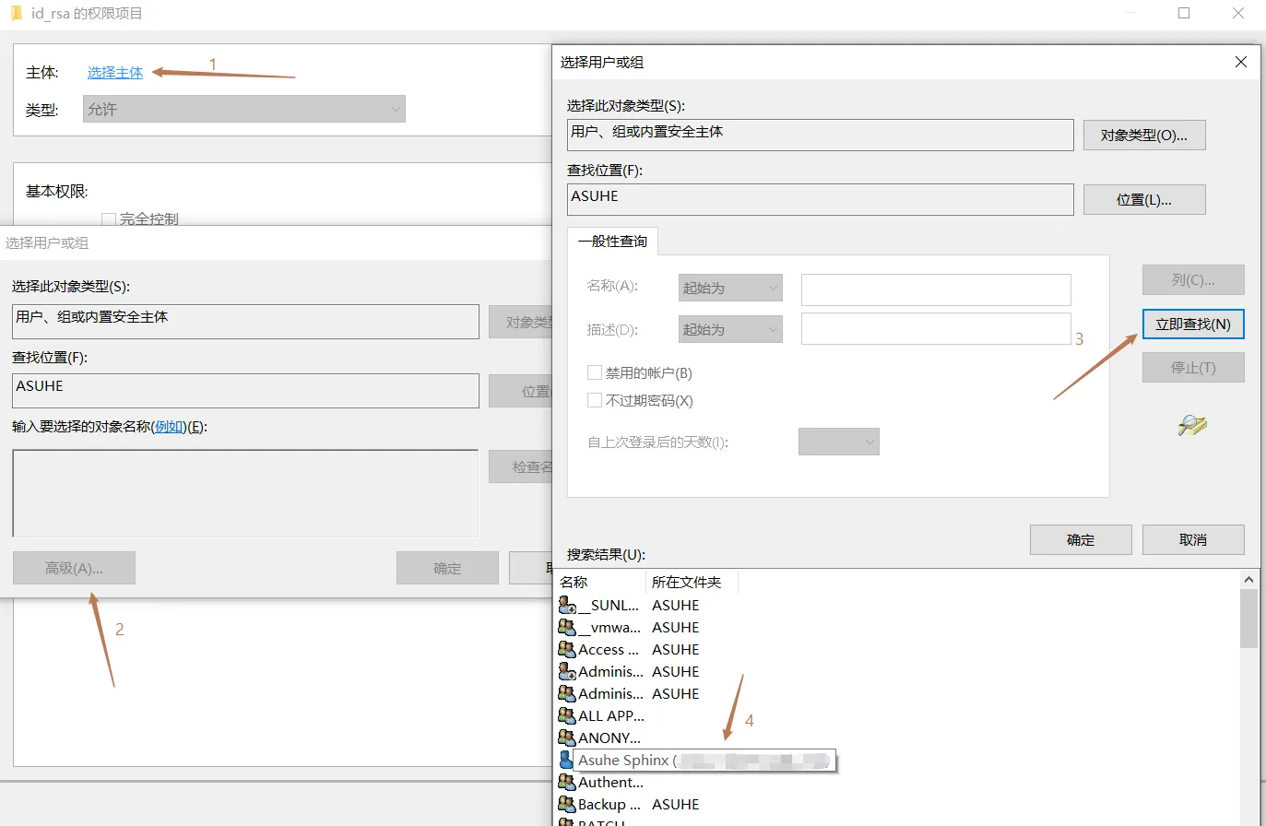
Task: Click the 停止(T) button
Action: [1193, 367]
